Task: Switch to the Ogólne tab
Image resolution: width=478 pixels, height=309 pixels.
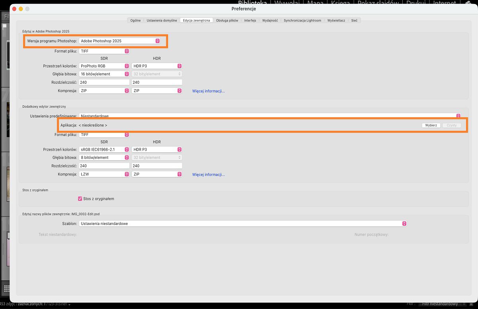Action: click(135, 20)
